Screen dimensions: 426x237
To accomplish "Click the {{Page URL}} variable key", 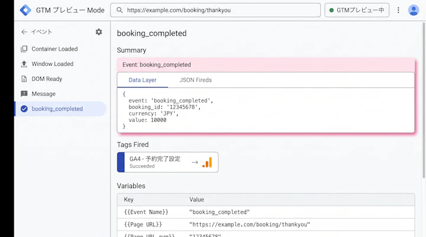I will click(143, 225).
